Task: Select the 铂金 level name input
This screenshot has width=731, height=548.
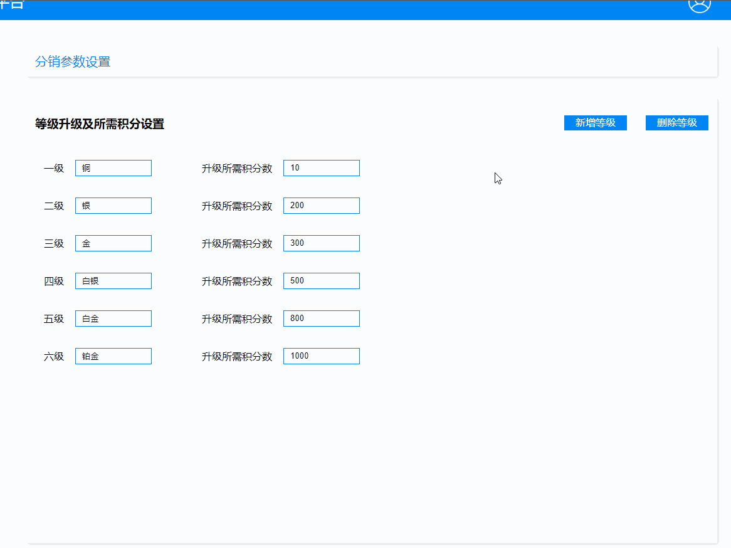Action: pyautogui.click(x=113, y=356)
